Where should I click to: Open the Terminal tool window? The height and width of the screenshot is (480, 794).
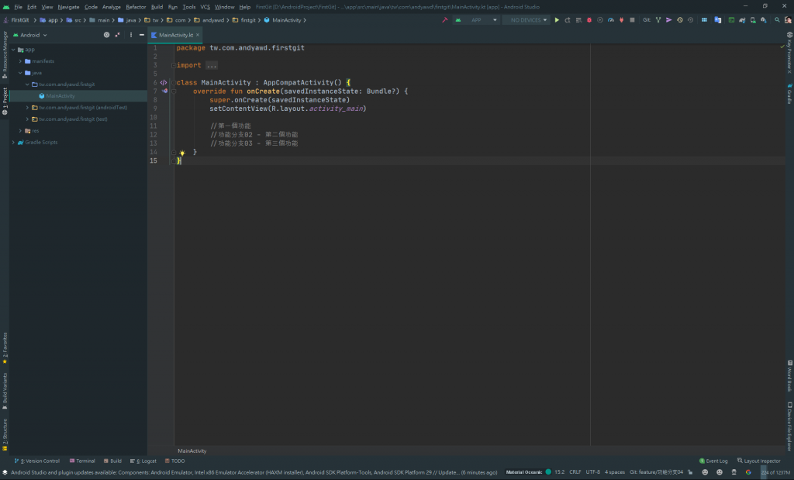(82, 461)
